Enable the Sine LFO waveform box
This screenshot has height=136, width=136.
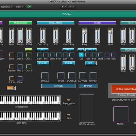tap(12, 55)
